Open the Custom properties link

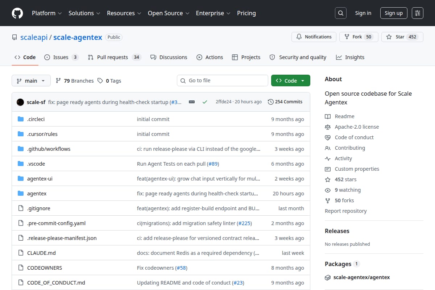click(352, 169)
